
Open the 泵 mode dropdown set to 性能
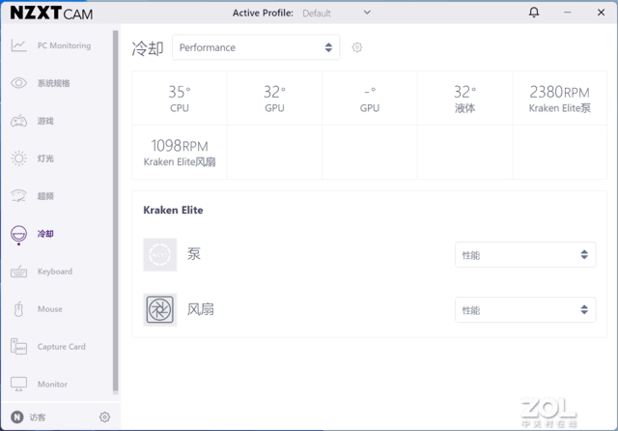coord(525,255)
